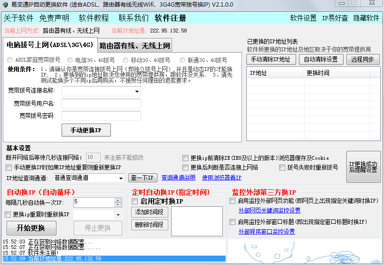
Task: Click the 更换时间 column header
Action: click(337, 73)
